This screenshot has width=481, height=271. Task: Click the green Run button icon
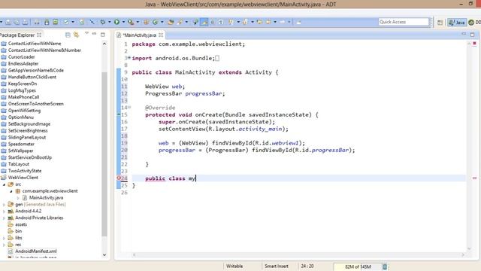pos(116,22)
